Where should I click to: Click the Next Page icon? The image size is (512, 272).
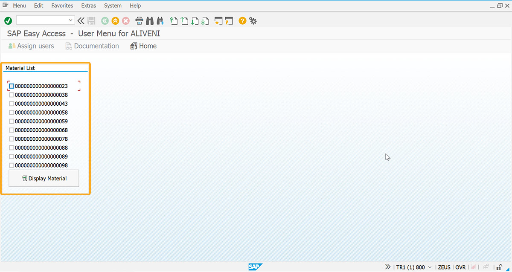click(x=195, y=20)
